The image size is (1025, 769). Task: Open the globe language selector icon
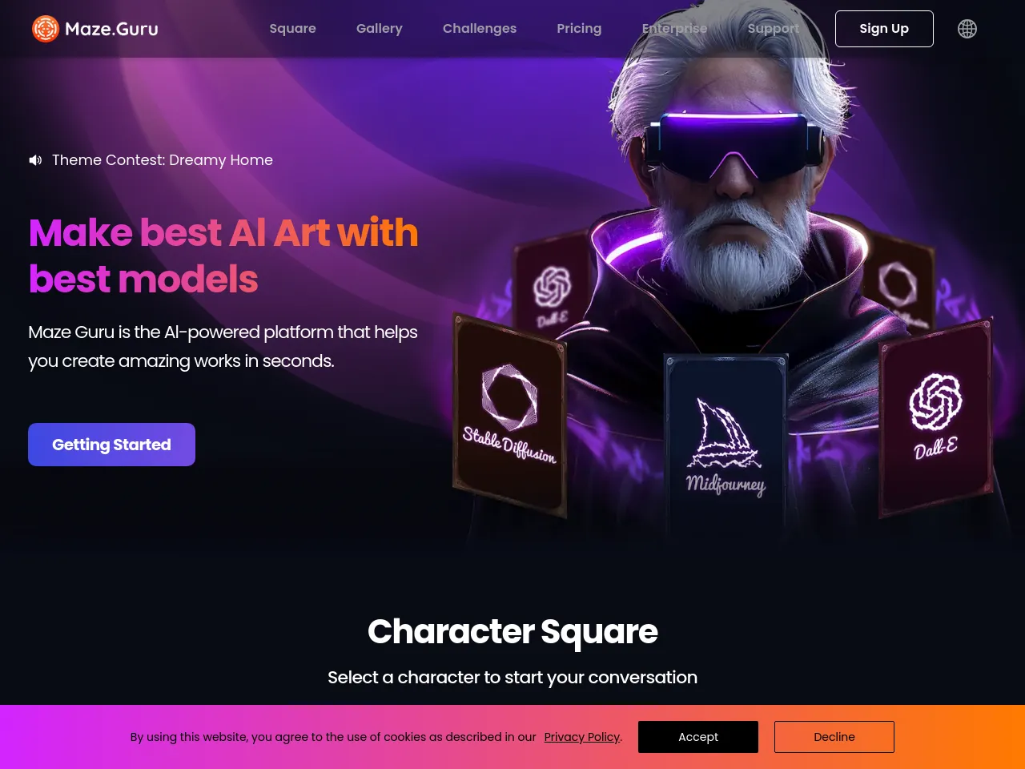[x=967, y=29]
